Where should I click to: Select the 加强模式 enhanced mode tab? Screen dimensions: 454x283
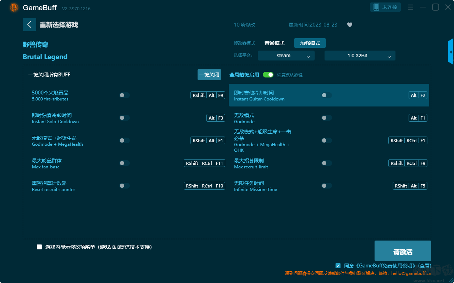click(310, 43)
